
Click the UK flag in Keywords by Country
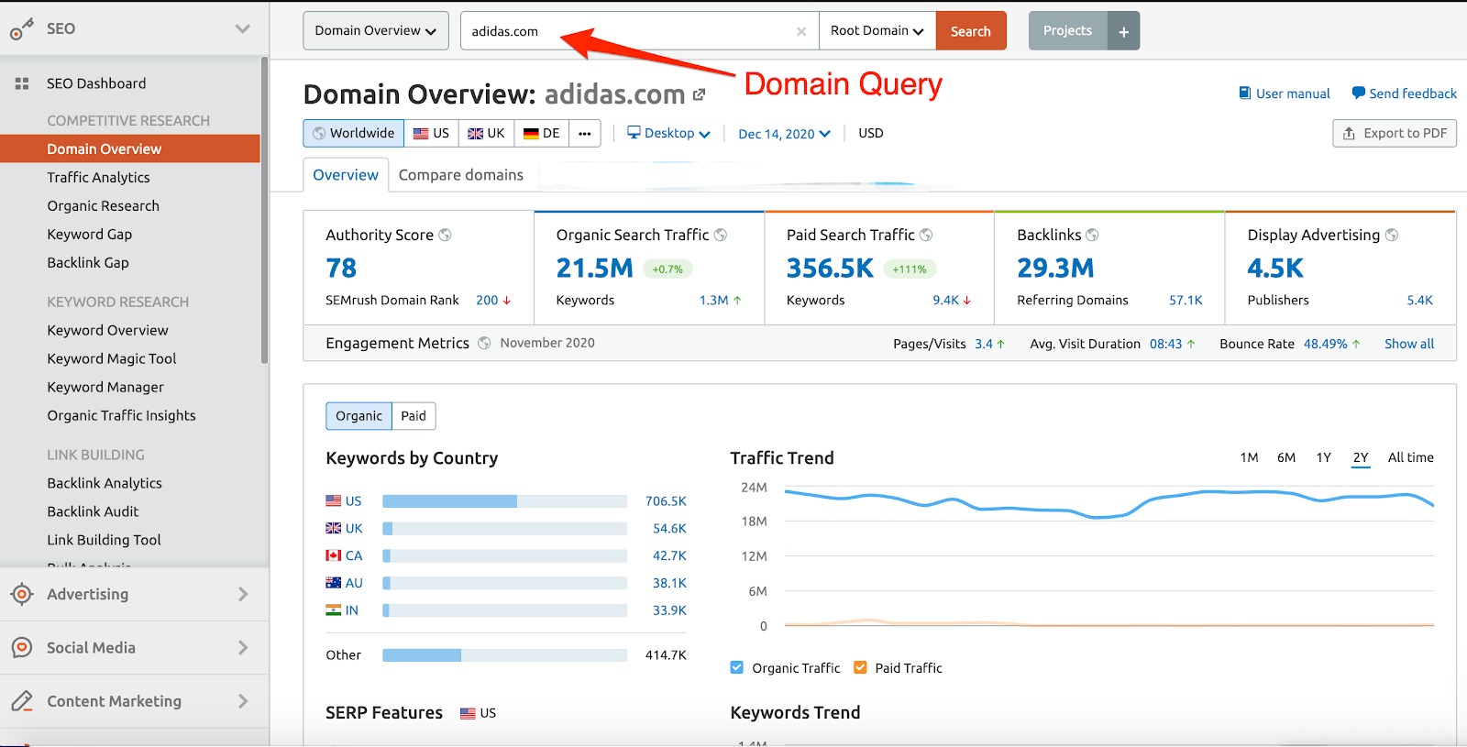334,528
